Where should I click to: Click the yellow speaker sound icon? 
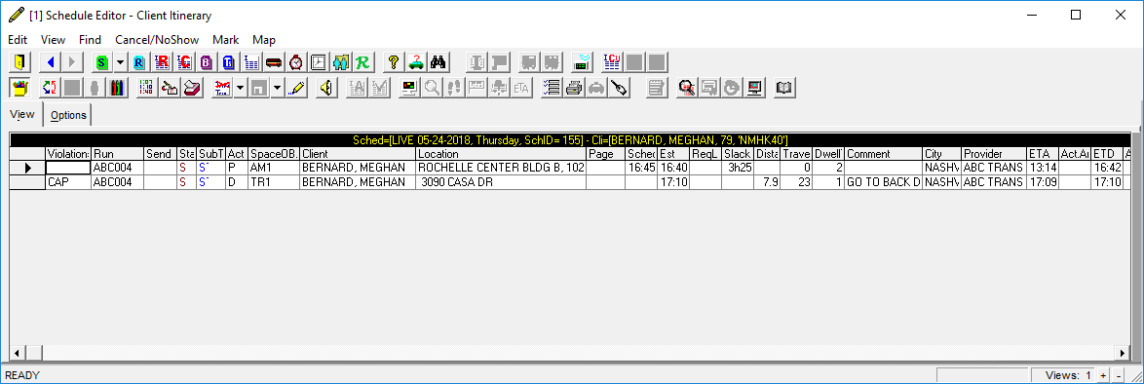(x=326, y=88)
